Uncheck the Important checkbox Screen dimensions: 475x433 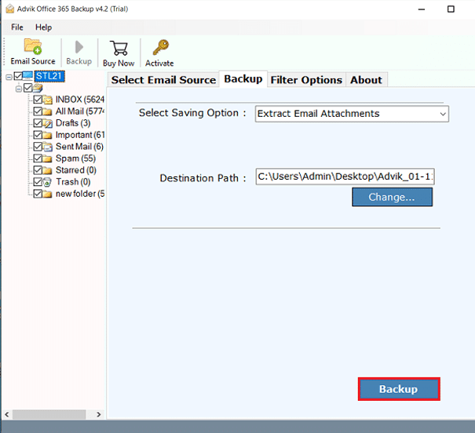tap(38, 135)
